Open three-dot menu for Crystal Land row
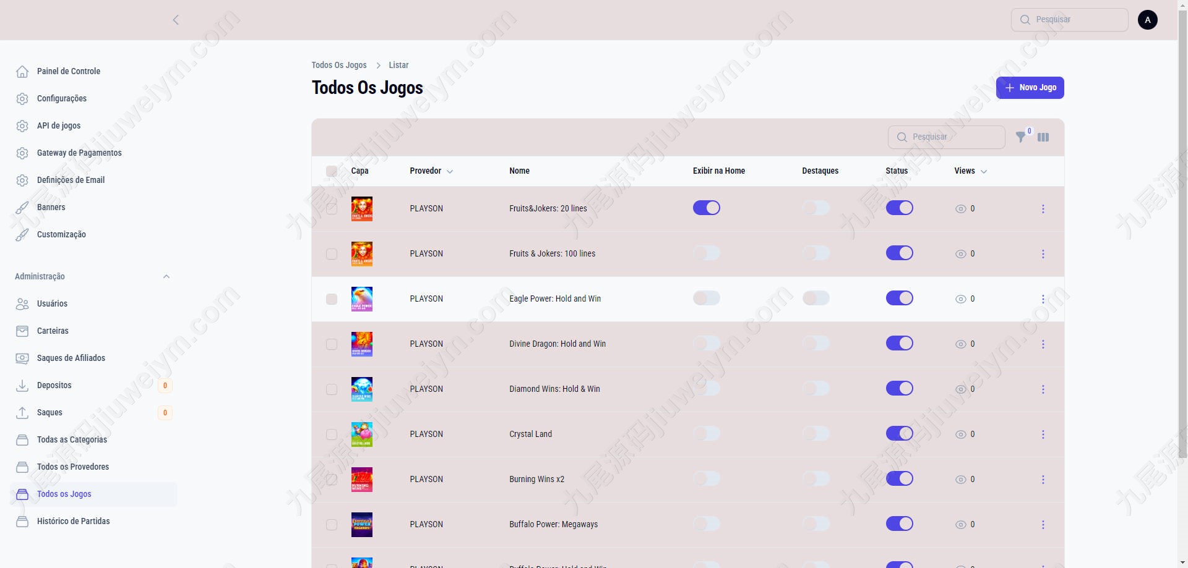 point(1043,434)
